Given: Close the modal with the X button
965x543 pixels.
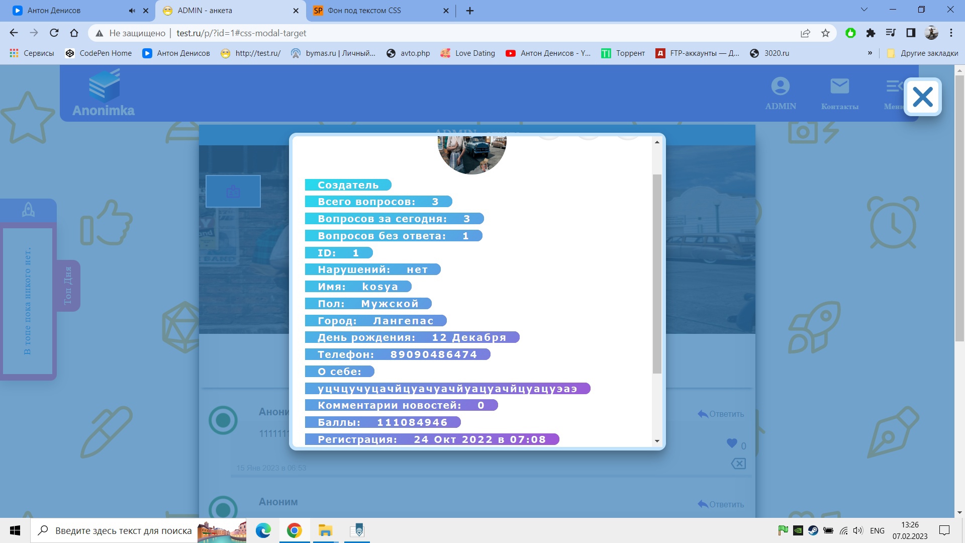Looking at the screenshot, I should [x=922, y=97].
